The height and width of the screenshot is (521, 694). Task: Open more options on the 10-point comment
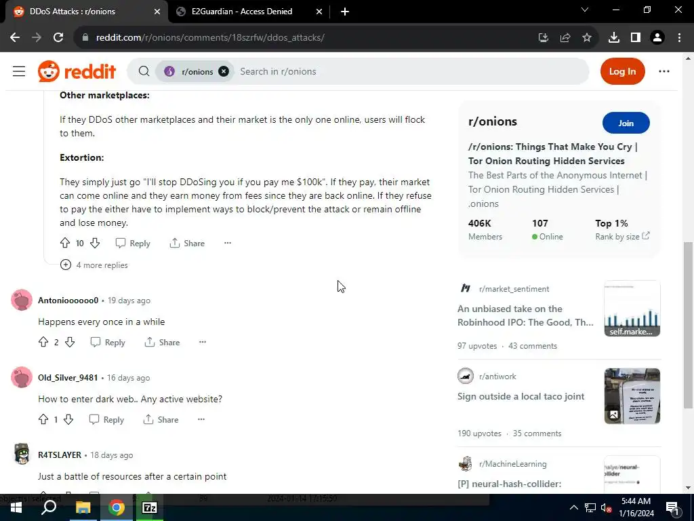pyautogui.click(x=228, y=243)
